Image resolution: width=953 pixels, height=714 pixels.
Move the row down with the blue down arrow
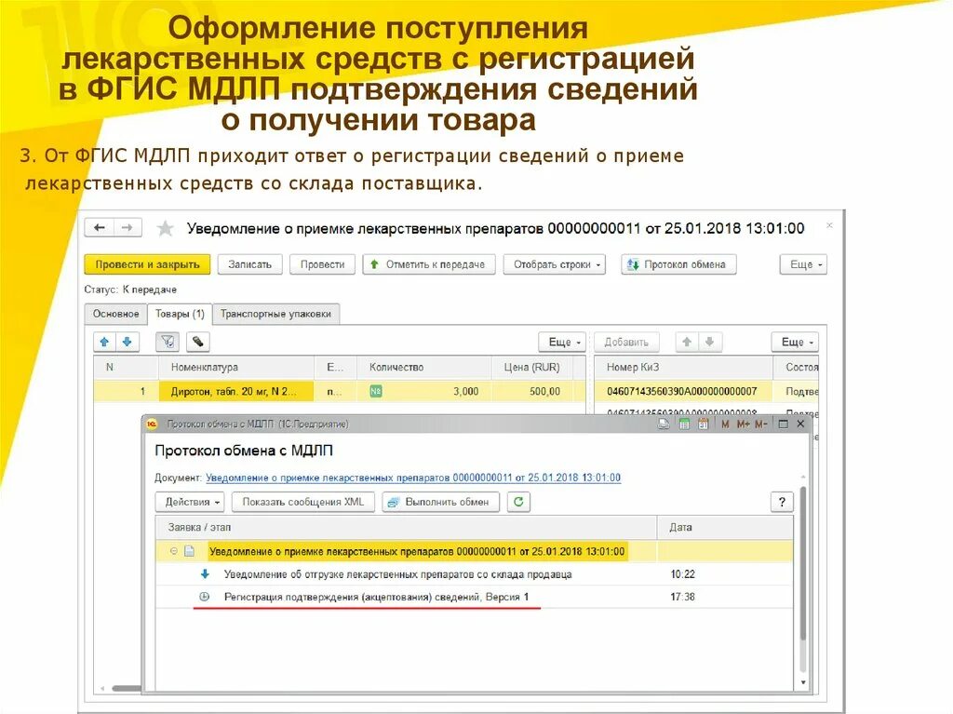coord(127,343)
